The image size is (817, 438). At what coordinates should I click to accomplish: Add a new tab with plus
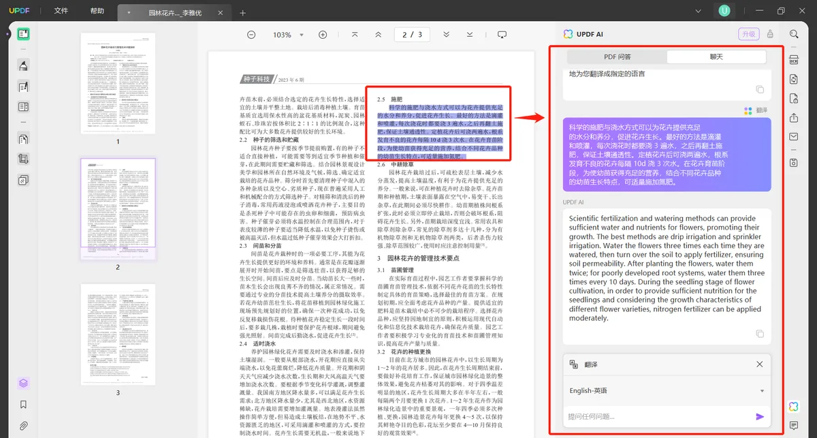(243, 13)
